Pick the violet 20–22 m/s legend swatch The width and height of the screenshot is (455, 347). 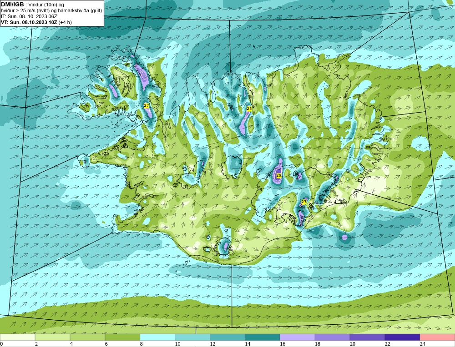(367, 337)
